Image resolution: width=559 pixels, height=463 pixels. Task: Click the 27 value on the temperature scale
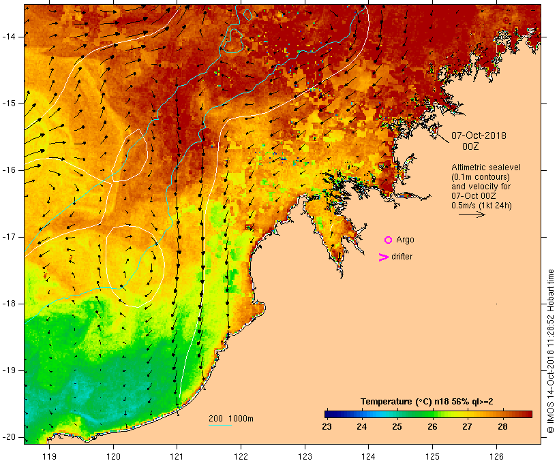coord(468,427)
